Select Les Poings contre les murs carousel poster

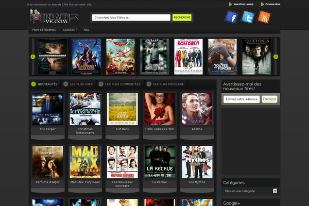tap(154, 57)
